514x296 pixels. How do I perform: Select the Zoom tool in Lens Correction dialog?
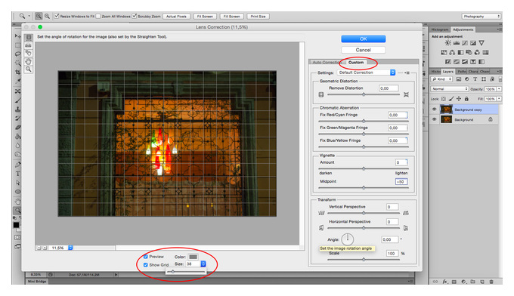(29, 69)
